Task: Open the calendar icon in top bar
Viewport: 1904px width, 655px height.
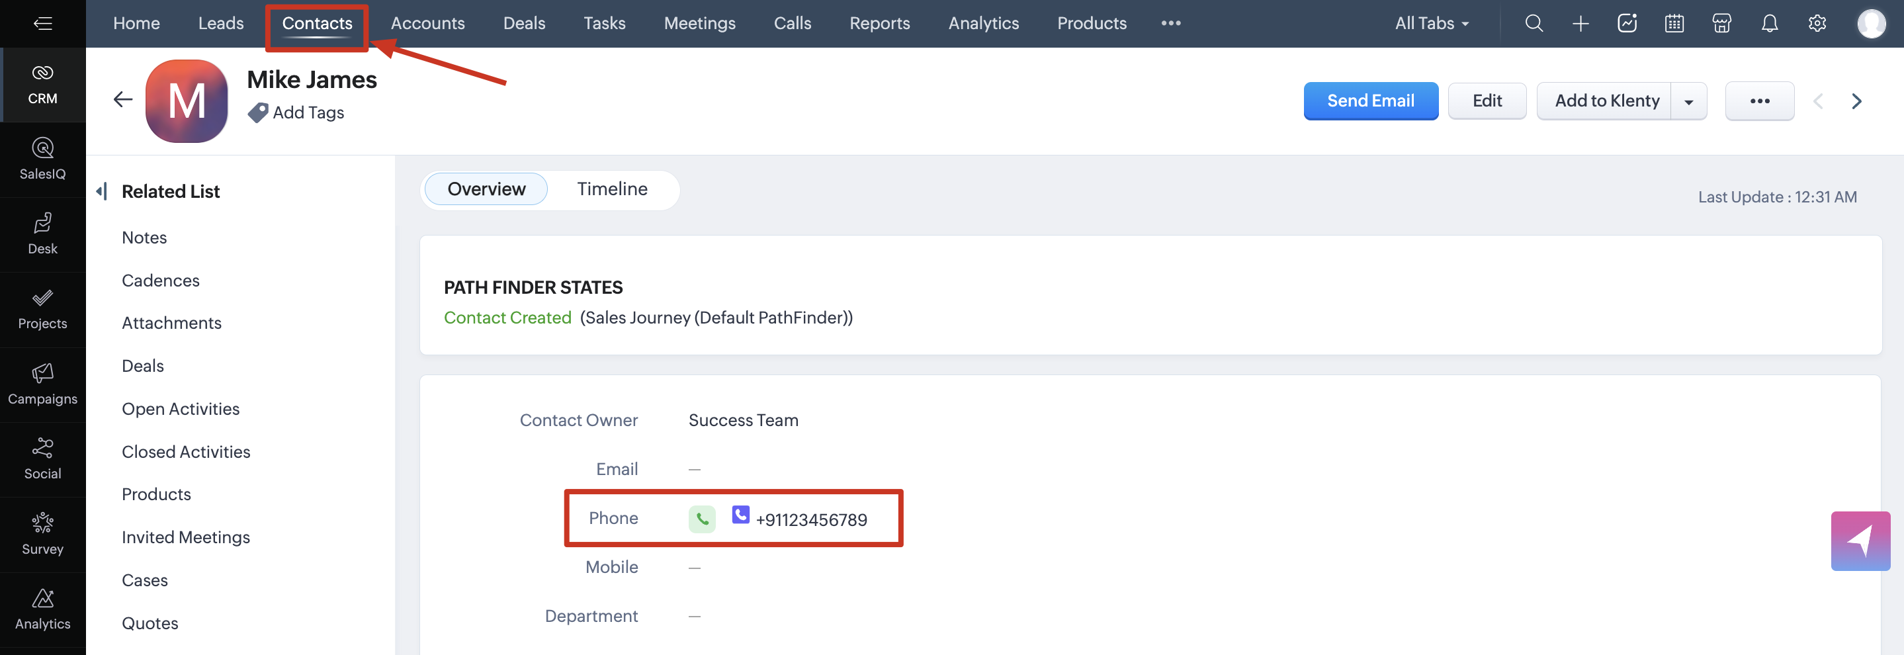Action: 1674,24
